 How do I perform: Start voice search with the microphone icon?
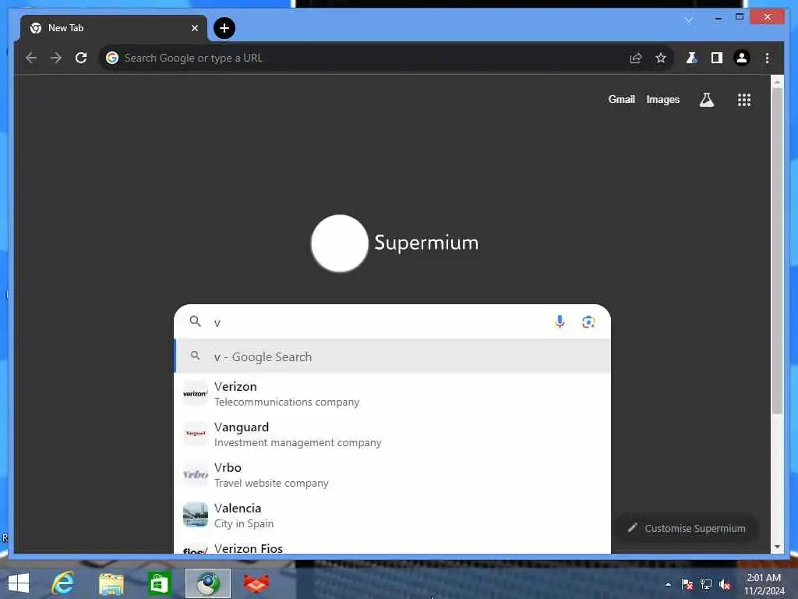pyautogui.click(x=560, y=322)
